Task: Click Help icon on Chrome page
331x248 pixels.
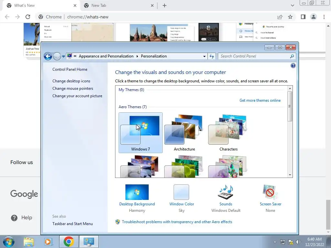Action: pos(14,218)
